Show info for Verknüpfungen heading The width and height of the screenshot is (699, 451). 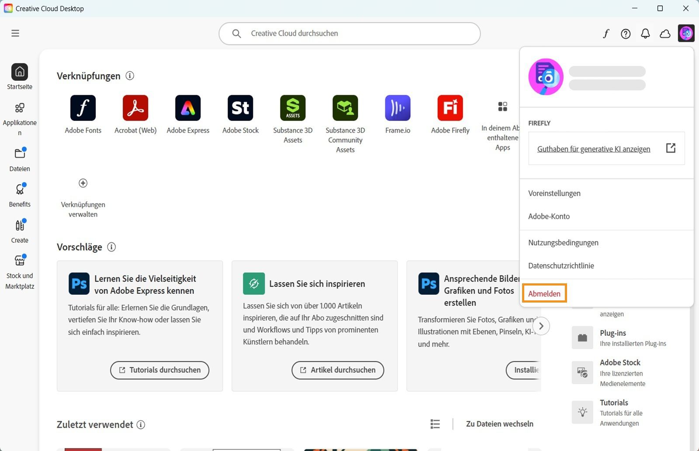[130, 76]
